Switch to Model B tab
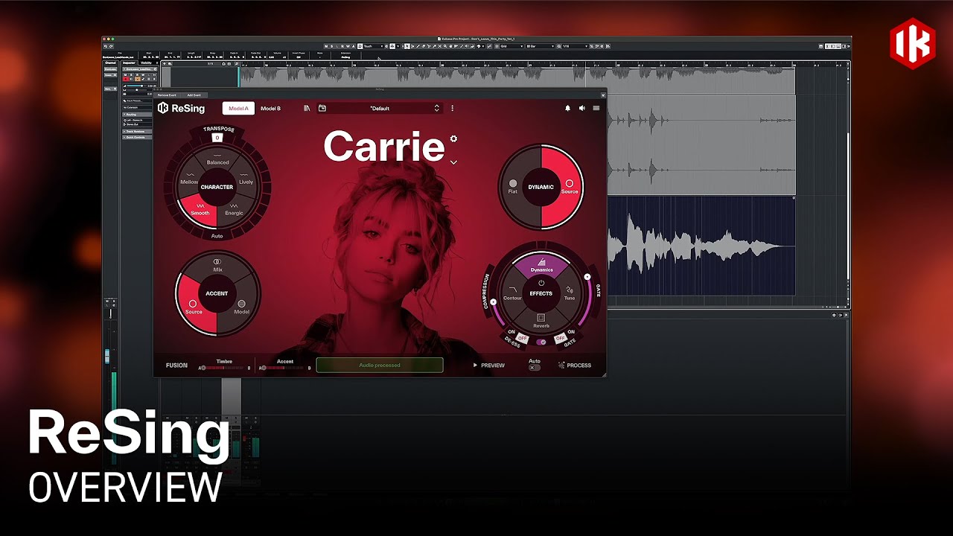 (270, 108)
